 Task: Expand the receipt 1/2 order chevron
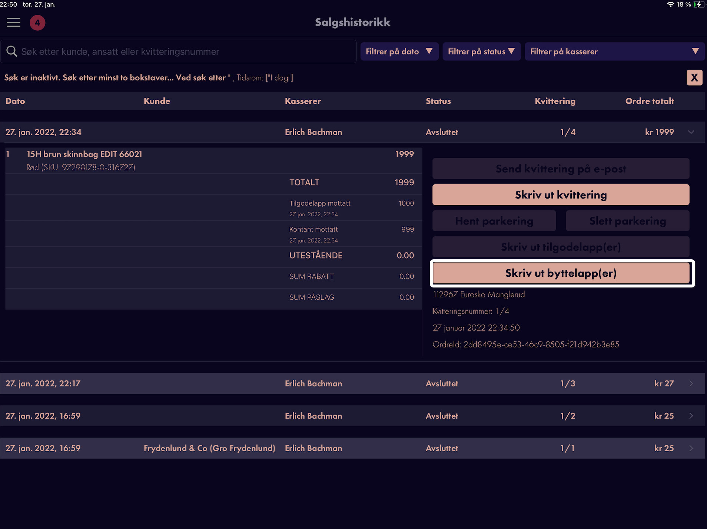click(691, 416)
